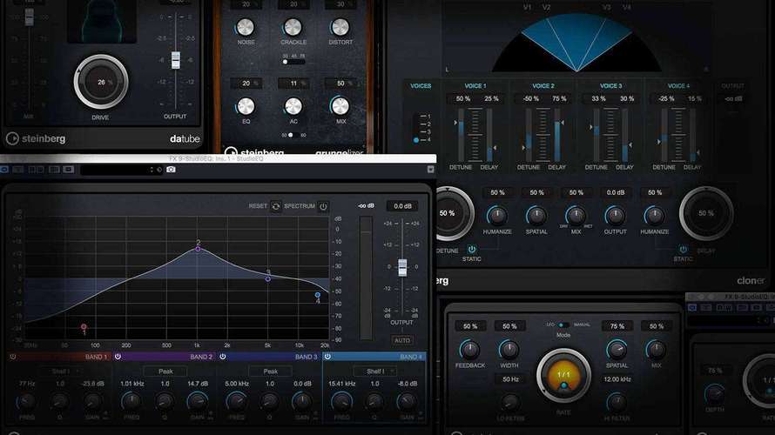
Task: Click EQ curve point 2 at 1k
Action: coord(199,249)
